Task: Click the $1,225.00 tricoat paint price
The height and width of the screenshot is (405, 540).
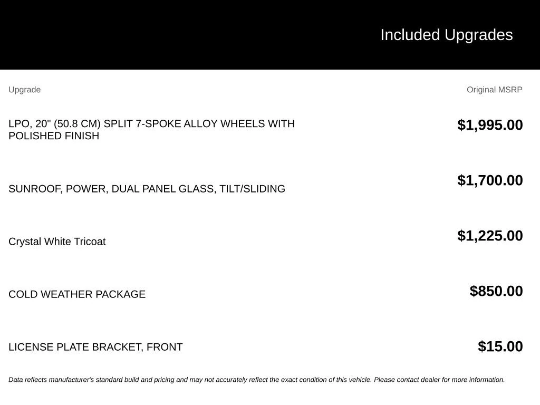Action: click(490, 236)
